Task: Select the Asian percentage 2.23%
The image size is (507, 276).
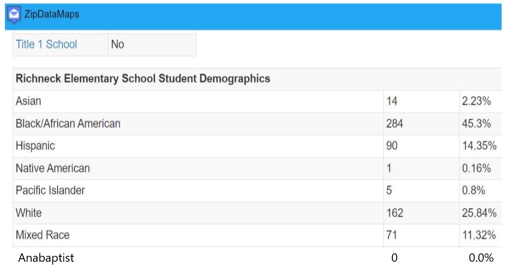Action: 476,101
